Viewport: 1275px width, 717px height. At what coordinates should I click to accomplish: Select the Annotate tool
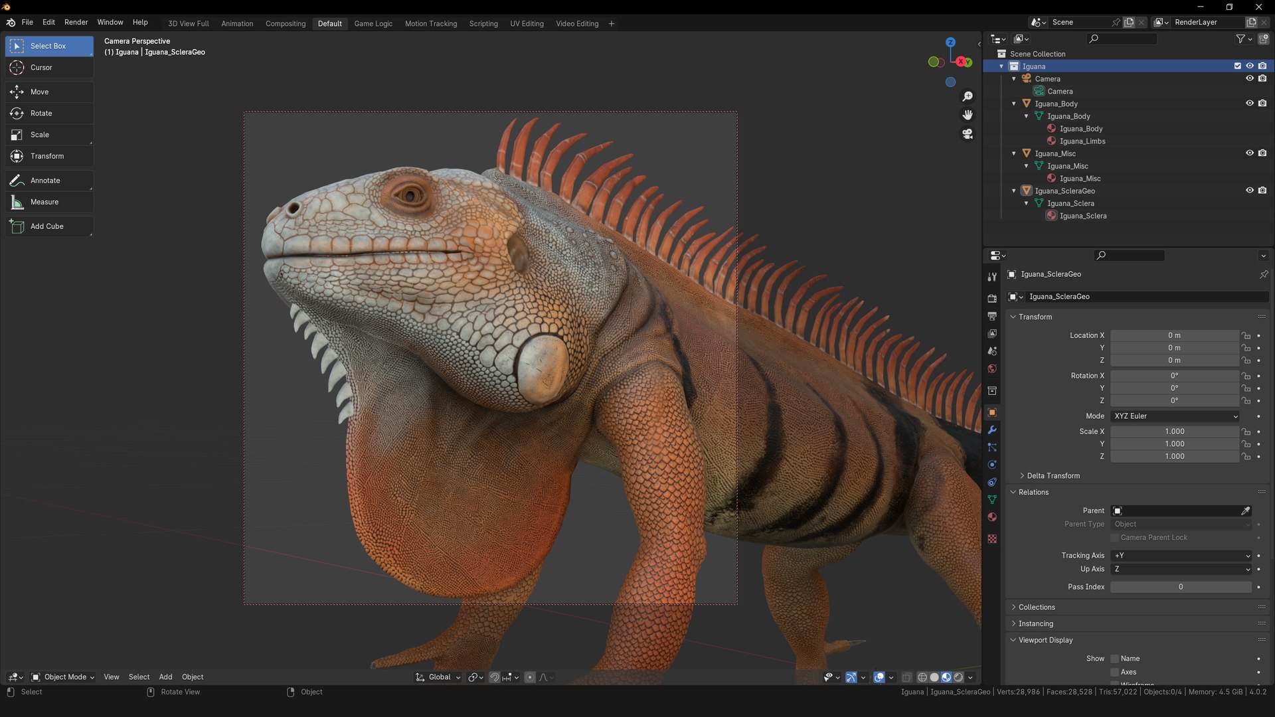49,181
